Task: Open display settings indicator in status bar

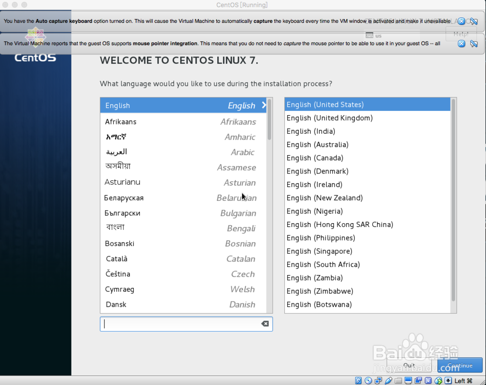Action: click(408, 381)
